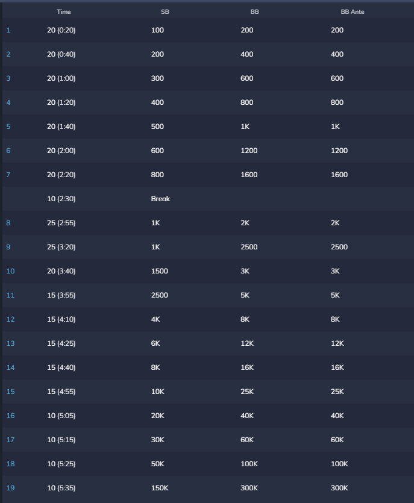Select the 10 (2:30) break time cell
Image resolution: width=414 pixels, height=503 pixels.
pos(61,199)
